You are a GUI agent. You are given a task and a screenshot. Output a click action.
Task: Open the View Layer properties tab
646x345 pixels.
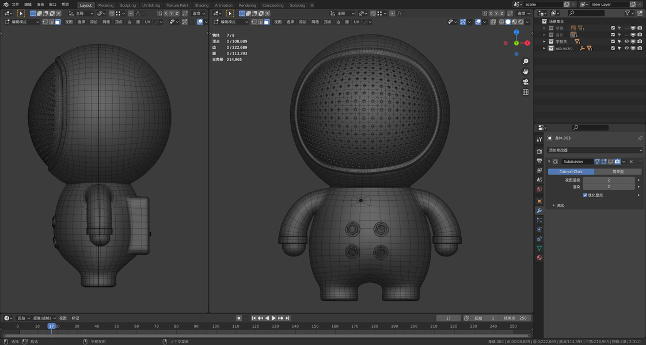click(539, 170)
